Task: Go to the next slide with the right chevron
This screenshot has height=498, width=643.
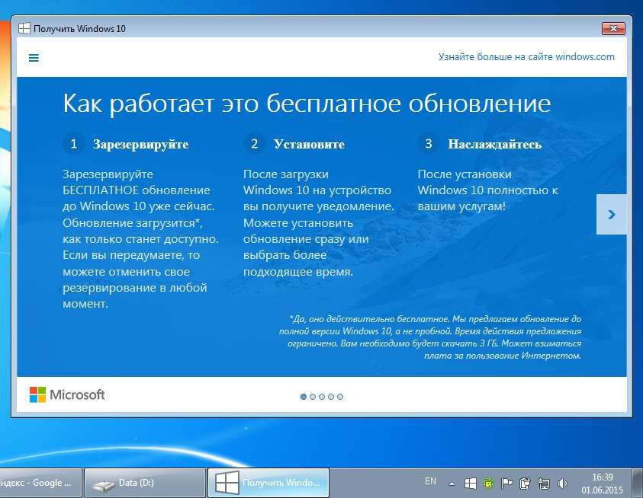Action: pyautogui.click(x=612, y=214)
